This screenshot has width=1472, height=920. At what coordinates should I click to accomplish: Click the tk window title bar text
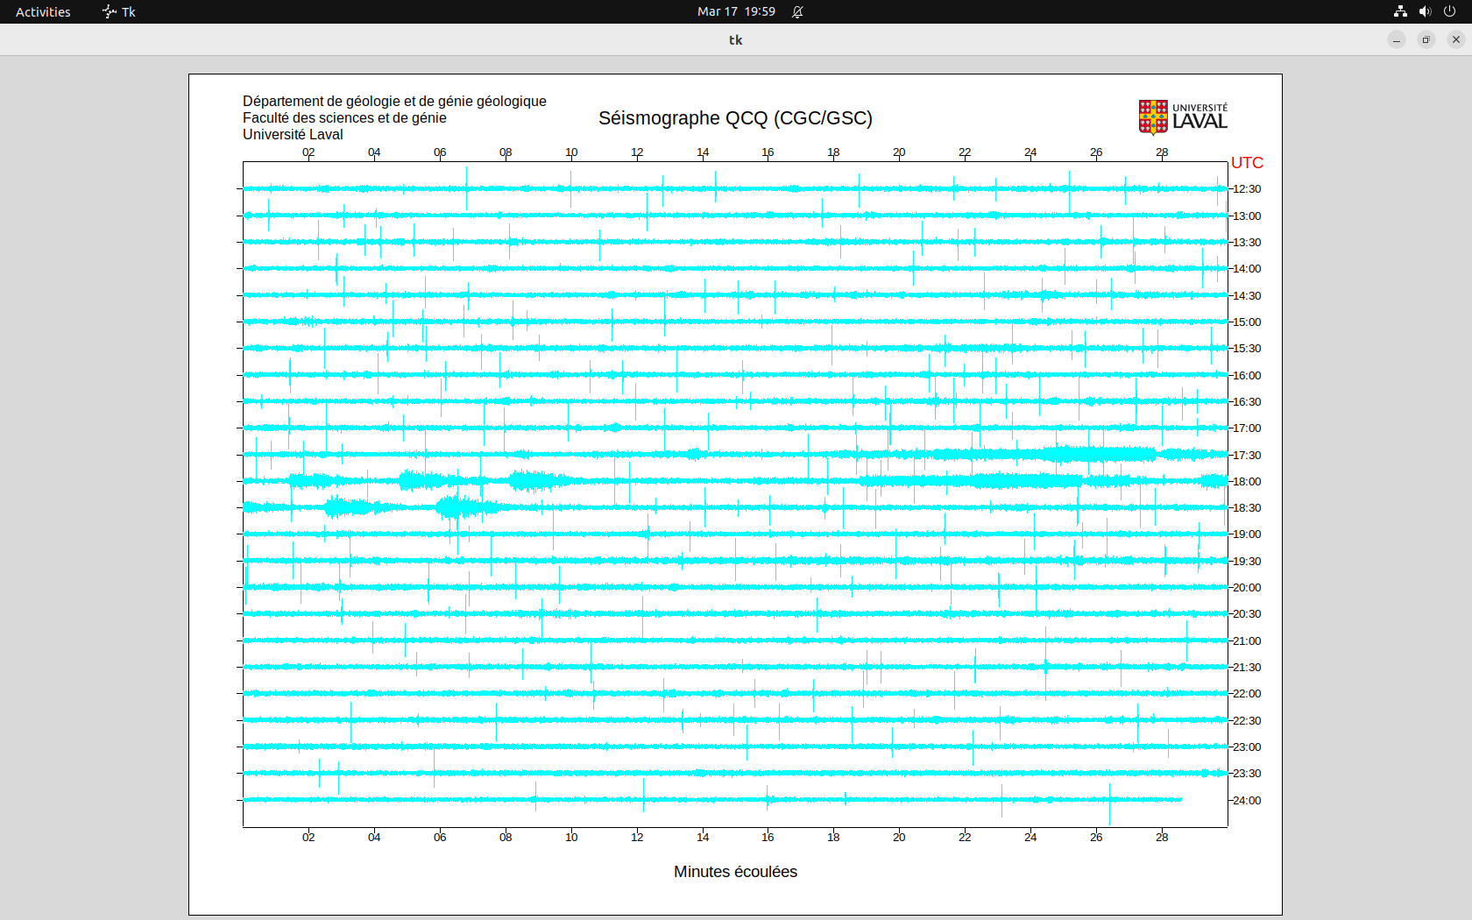click(x=735, y=39)
